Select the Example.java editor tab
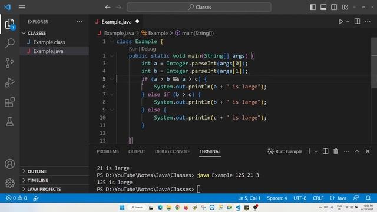 coord(117,22)
